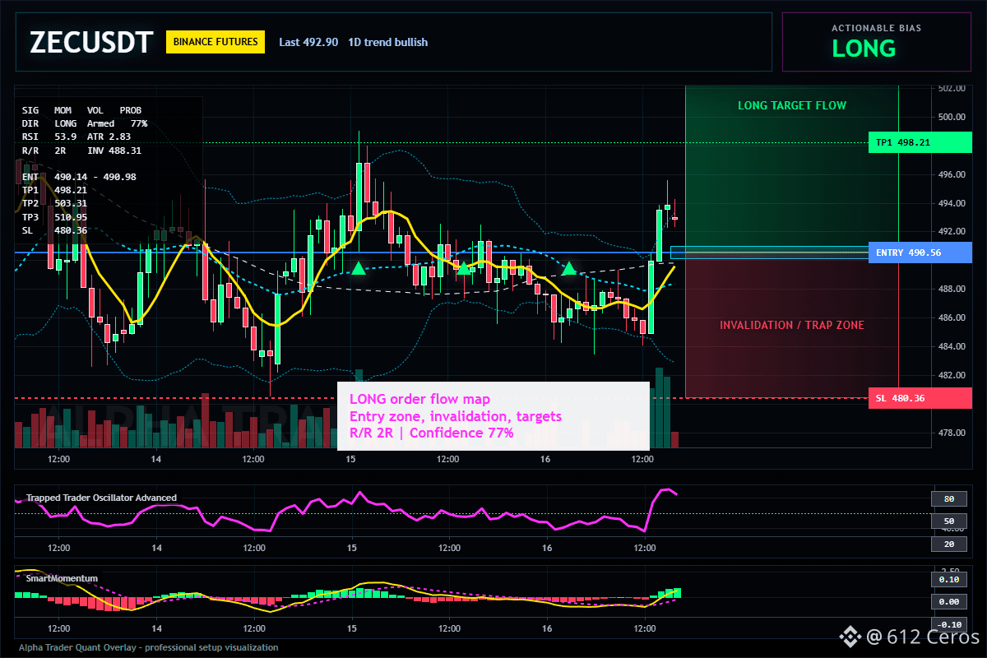987x658 pixels.
Task: Select the oscillator 80 level label
Action: pyautogui.click(x=948, y=498)
